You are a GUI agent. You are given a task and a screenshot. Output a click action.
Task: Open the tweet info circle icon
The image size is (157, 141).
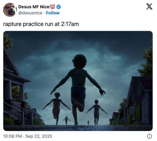click(x=149, y=136)
